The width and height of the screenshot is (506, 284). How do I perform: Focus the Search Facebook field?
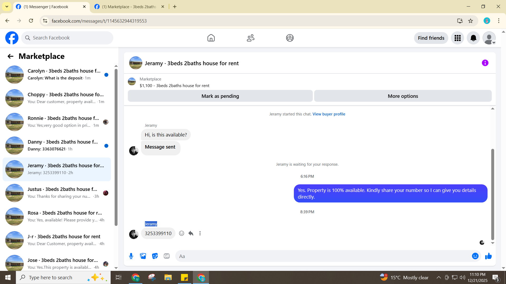coord(67,38)
